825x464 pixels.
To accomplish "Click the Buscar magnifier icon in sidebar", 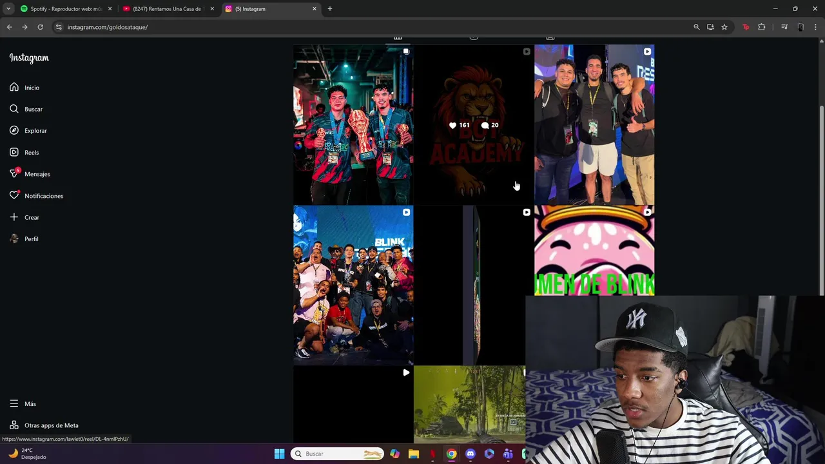I will coord(14,109).
